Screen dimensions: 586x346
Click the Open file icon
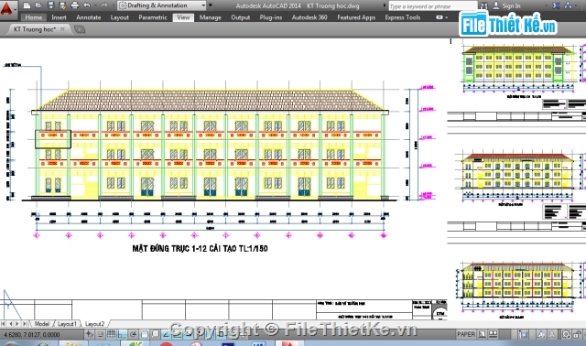[38, 5]
